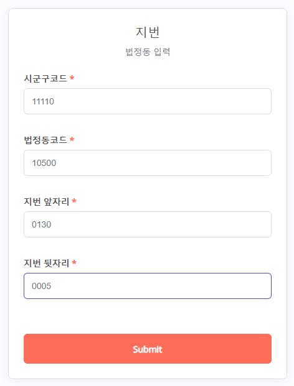294x386 pixels.
Task: Click the highlighted field showing 0005
Action: click(148, 286)
